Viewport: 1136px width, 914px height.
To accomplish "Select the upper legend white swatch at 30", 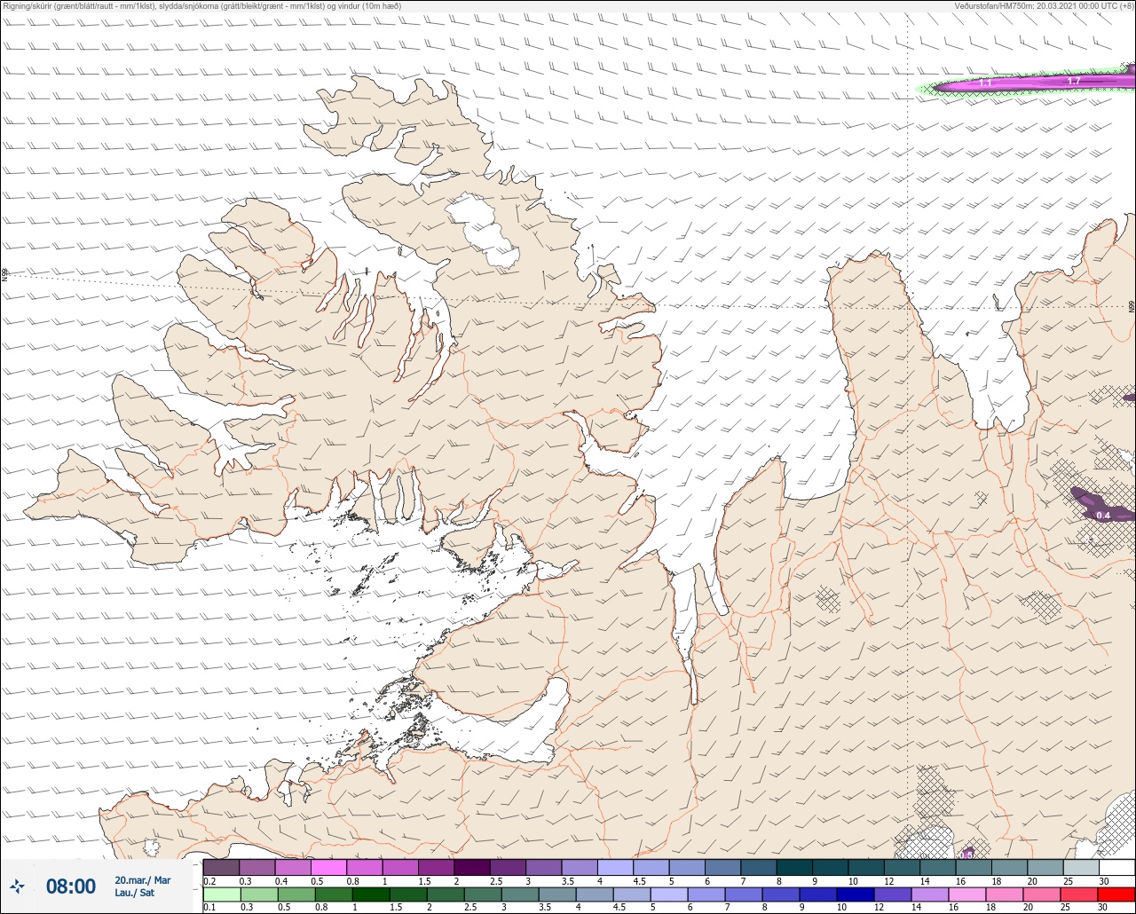I will (x=1116, y=867).
